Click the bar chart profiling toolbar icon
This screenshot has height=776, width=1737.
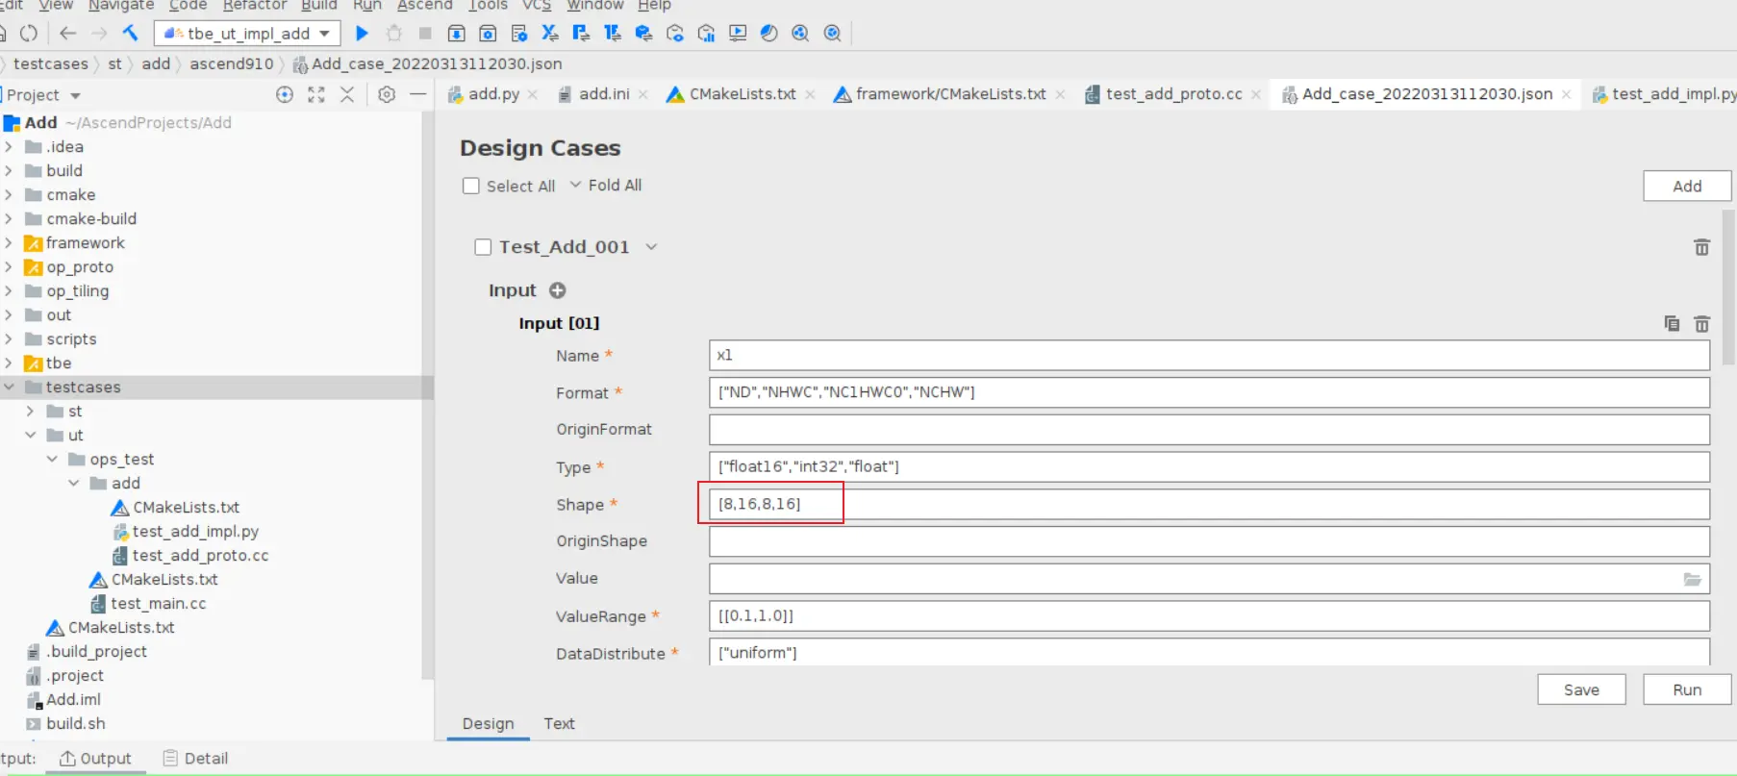(x=707, y=34)
